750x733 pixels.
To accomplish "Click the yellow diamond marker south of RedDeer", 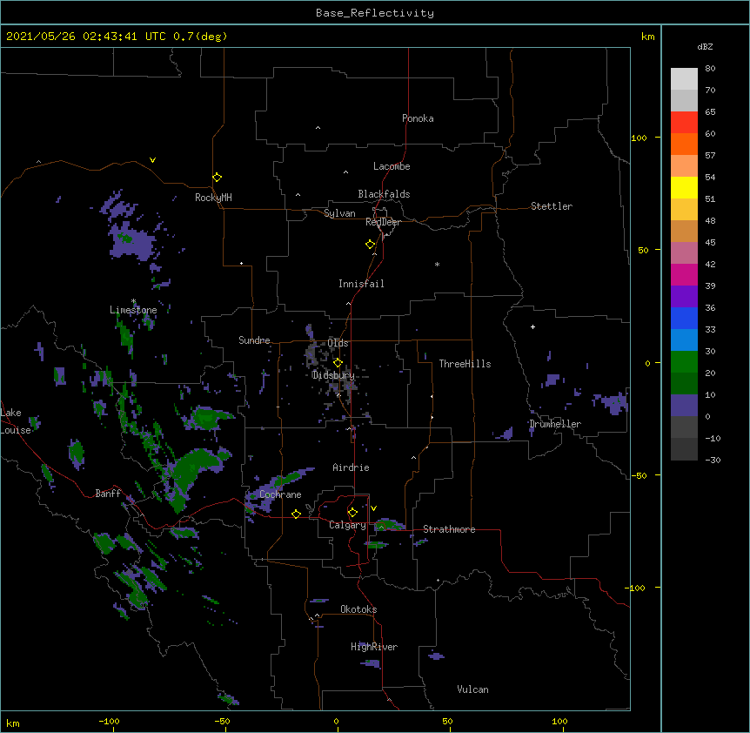I will [370, 245].
